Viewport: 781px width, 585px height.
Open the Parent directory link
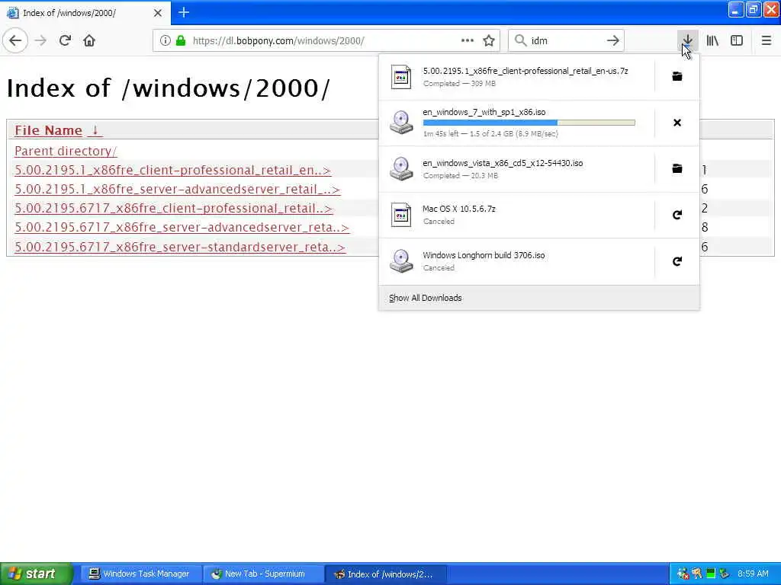(x=66, y=151)
